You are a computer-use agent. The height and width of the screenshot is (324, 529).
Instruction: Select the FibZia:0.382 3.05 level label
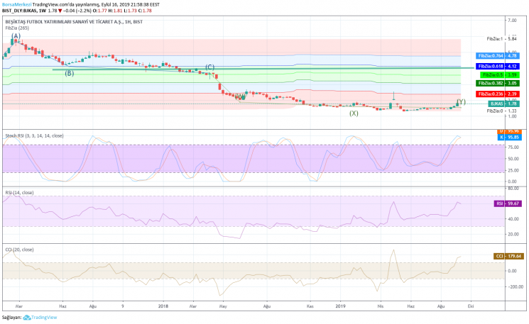point(498,83)
